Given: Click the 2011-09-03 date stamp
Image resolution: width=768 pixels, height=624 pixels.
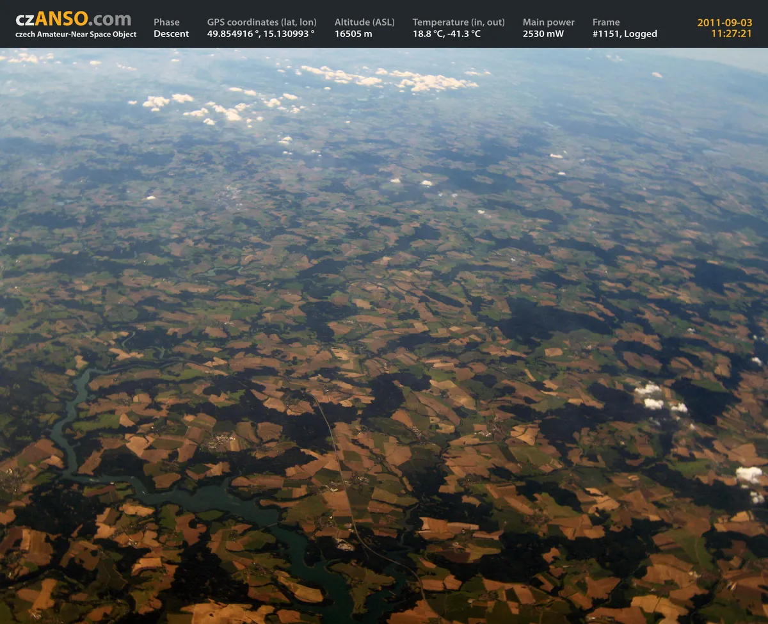Looking at the screenshot, I should click(724, 22).
